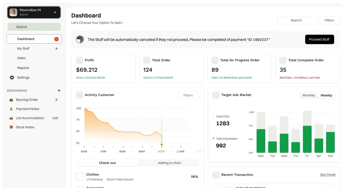The image size is (346, 188).
Task: Click the Backlog Order briefcase icon
Action: 11,100
